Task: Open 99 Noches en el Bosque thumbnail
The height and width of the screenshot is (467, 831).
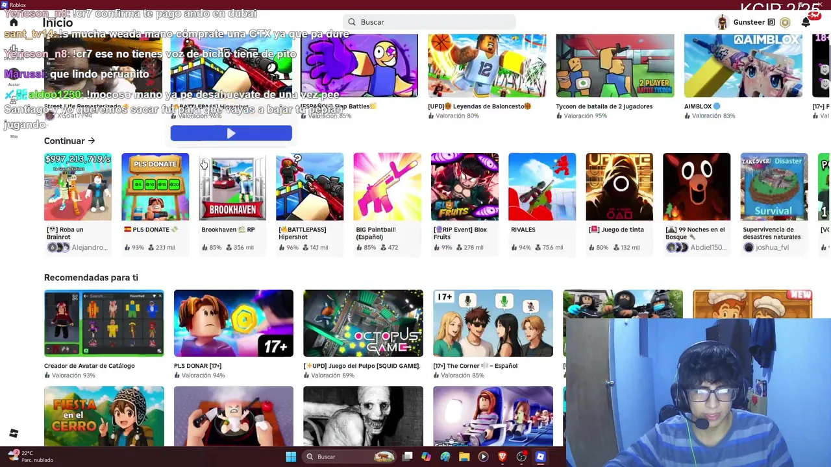Action: point(697,187)
